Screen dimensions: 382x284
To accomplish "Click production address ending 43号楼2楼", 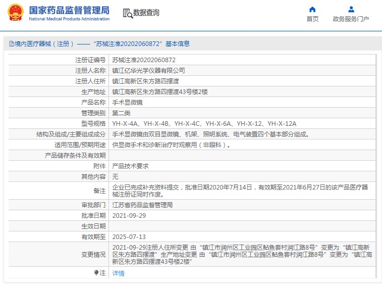I will (160, 92).
